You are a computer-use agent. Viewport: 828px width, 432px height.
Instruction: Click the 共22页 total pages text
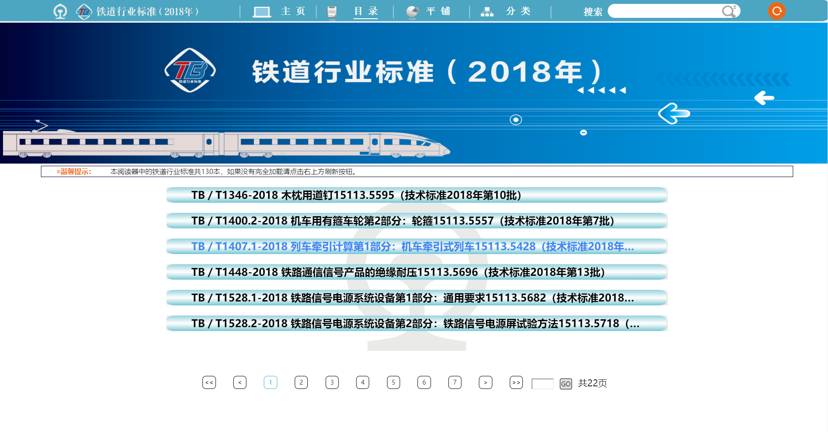(592, 383)
